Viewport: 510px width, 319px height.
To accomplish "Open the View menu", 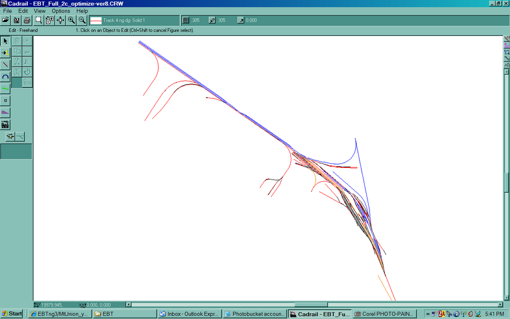I will point(40,11).
